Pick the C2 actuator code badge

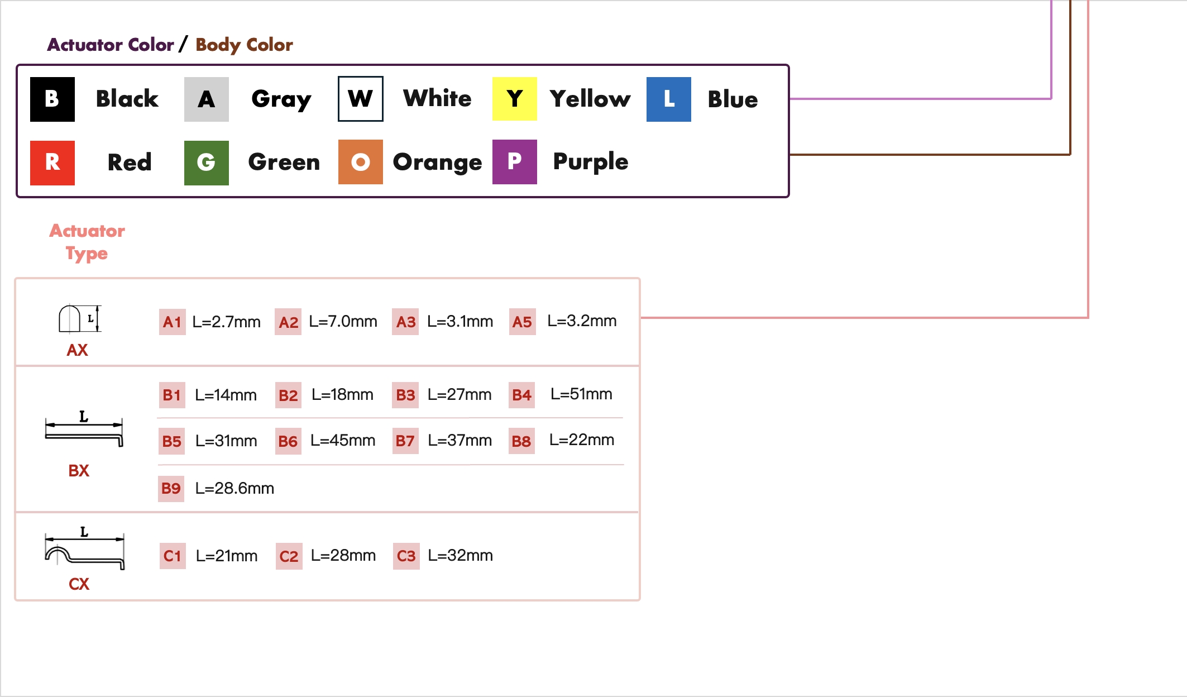point(289,556)
